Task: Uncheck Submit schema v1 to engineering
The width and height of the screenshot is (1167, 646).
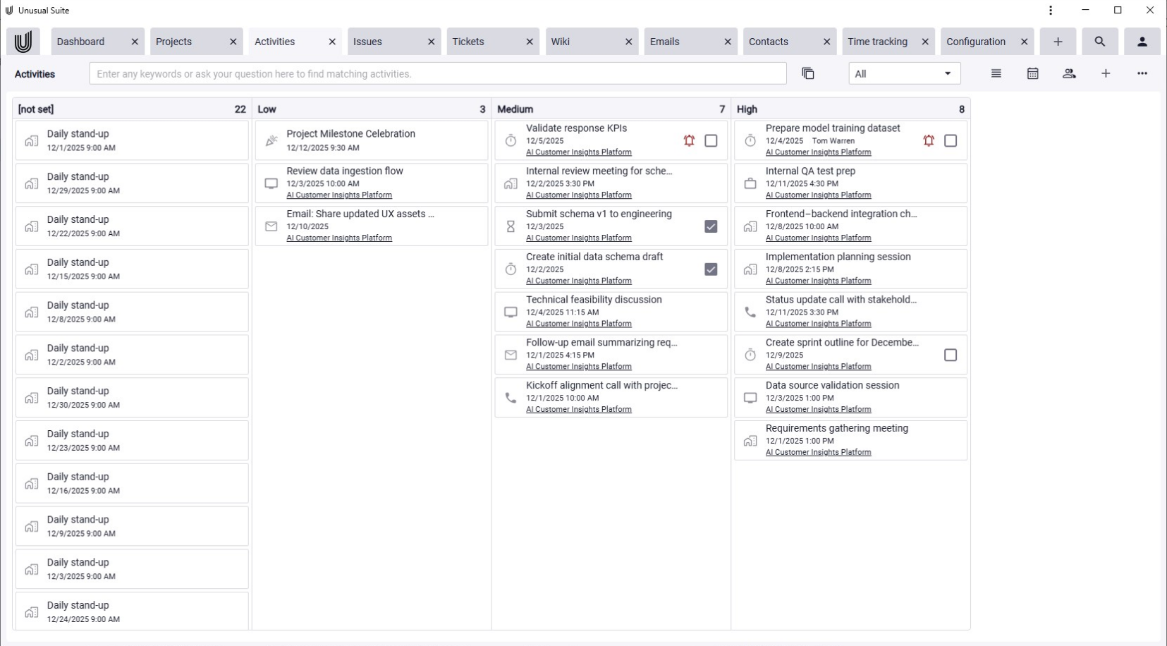Action: point(711,226)
